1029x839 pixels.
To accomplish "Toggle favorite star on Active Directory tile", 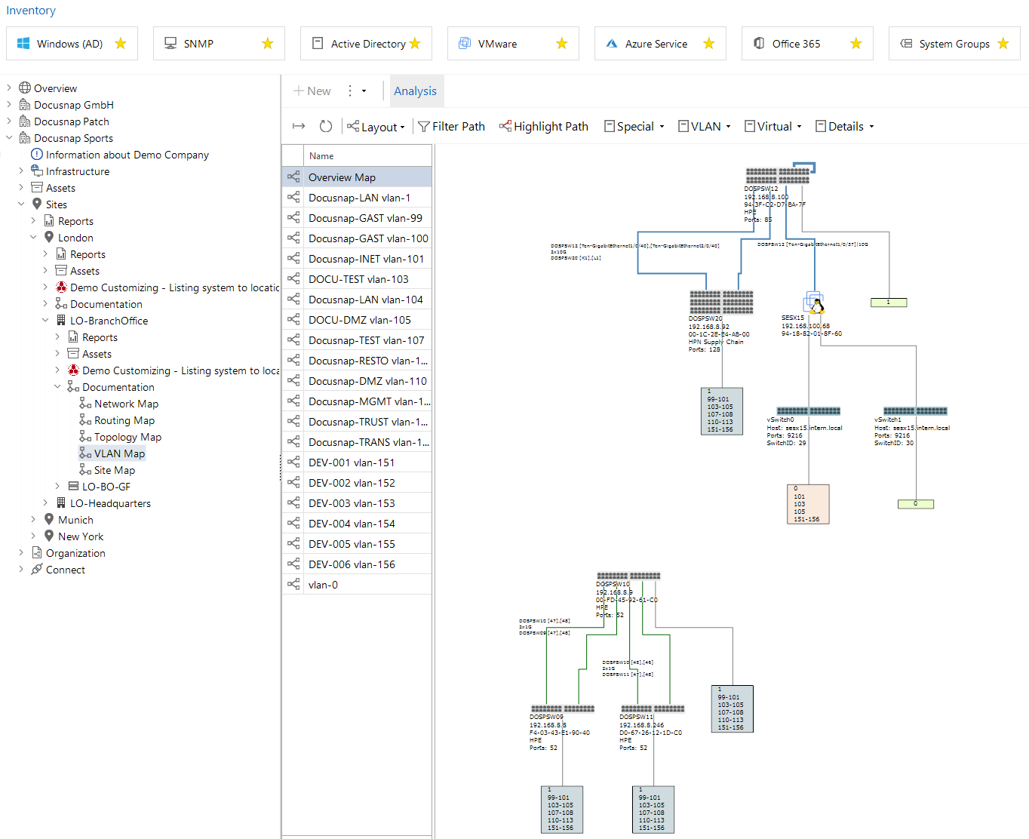I will 414,44.
